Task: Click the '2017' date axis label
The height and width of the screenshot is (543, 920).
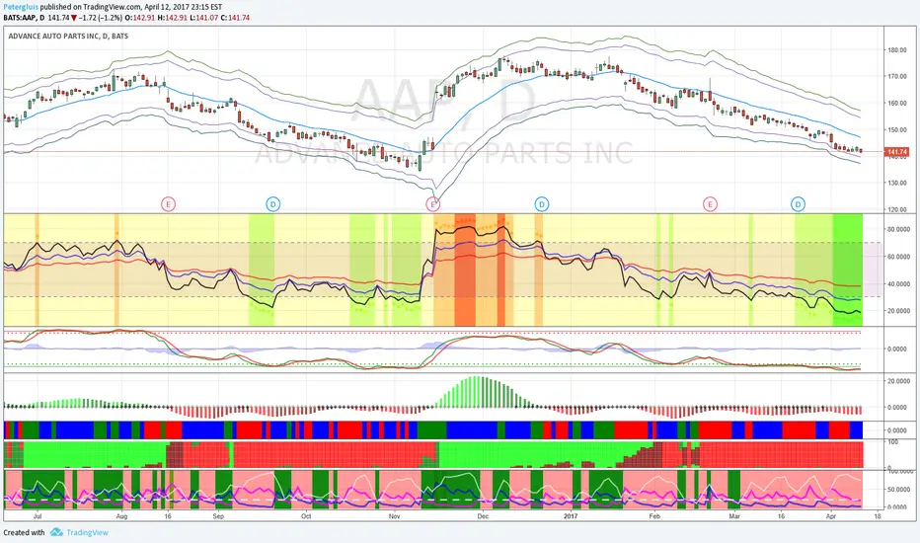Action: tap(571, 516)
